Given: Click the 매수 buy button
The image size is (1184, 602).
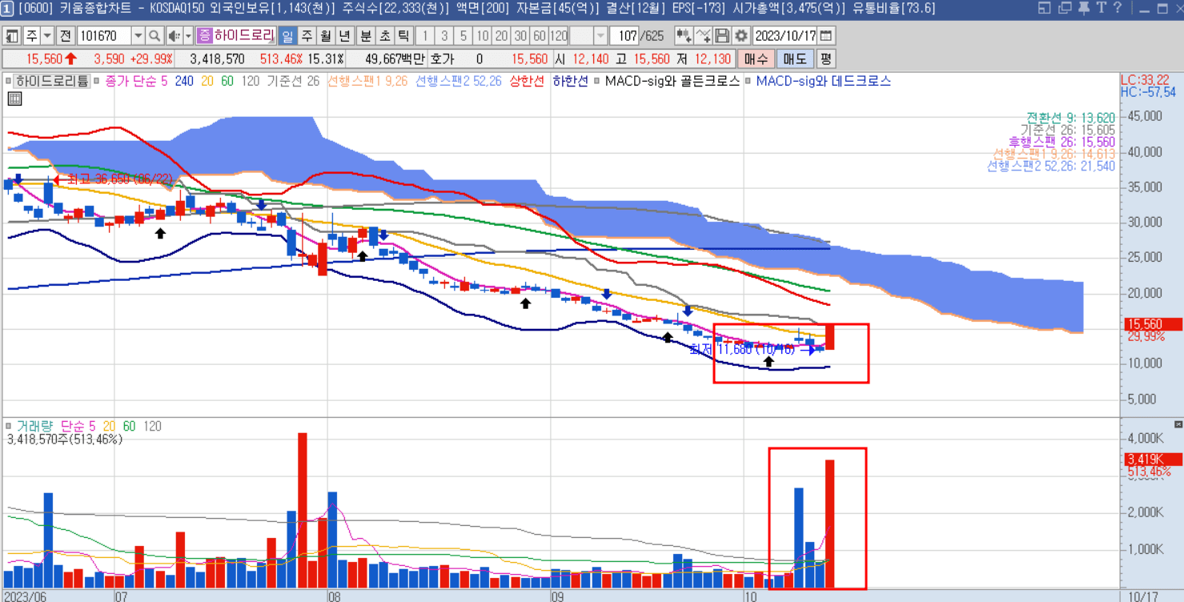Looking at the screenshot, I should [x=756, y=58].
